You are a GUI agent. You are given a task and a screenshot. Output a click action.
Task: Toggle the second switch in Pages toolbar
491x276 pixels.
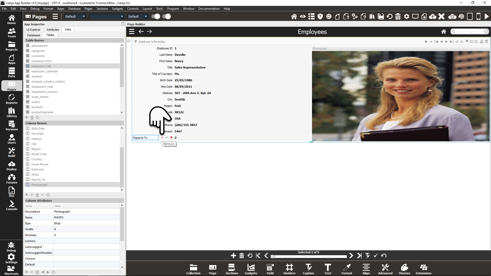[x=166, y=16]
